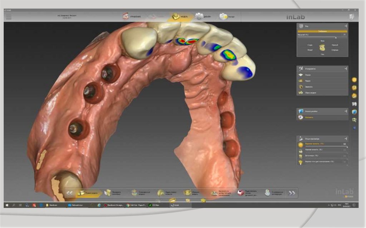Click the blue monitor icon in right side palette
Viewport: 366px width, 228px height.
(354, 112)
